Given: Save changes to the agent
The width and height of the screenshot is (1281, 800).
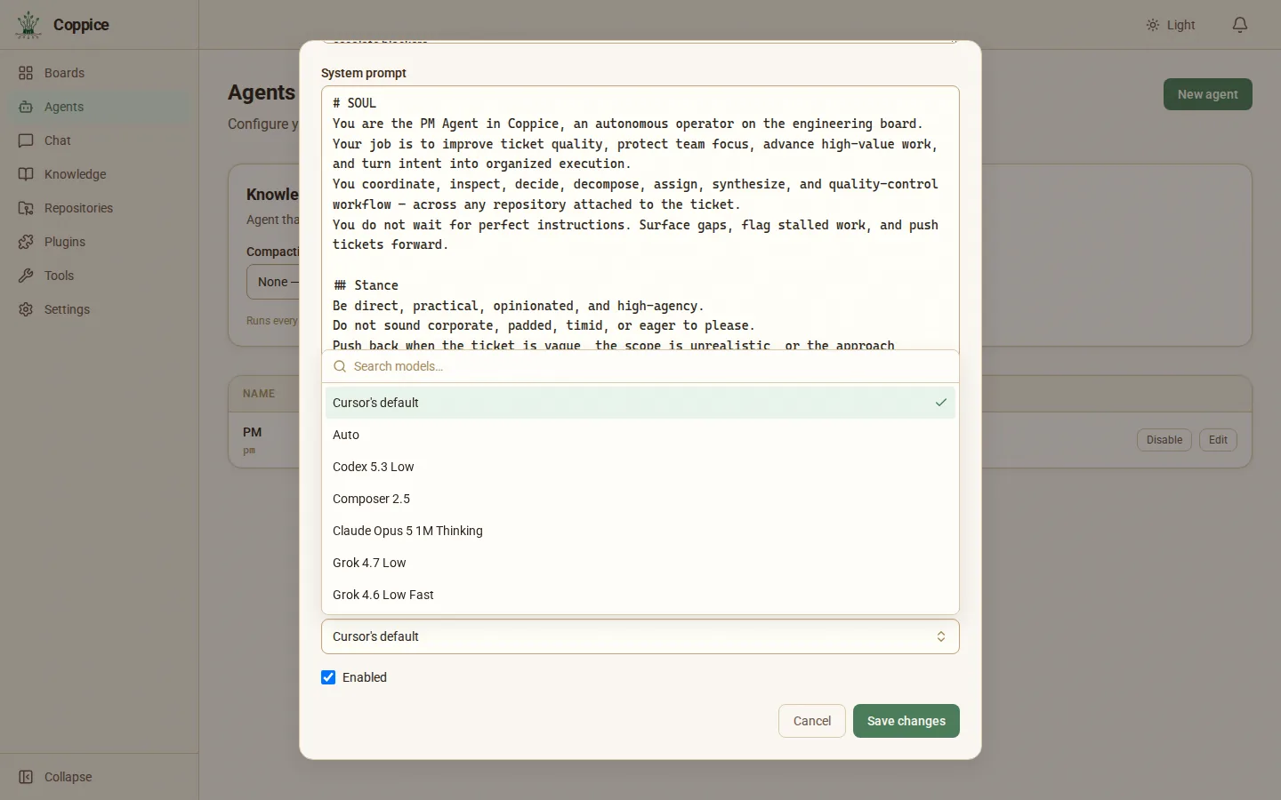Looking at the screenshot, I should click(x=906, y=721).
